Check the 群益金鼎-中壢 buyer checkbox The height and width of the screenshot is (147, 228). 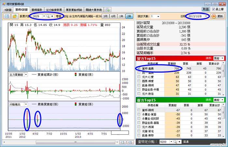point(139,90)
